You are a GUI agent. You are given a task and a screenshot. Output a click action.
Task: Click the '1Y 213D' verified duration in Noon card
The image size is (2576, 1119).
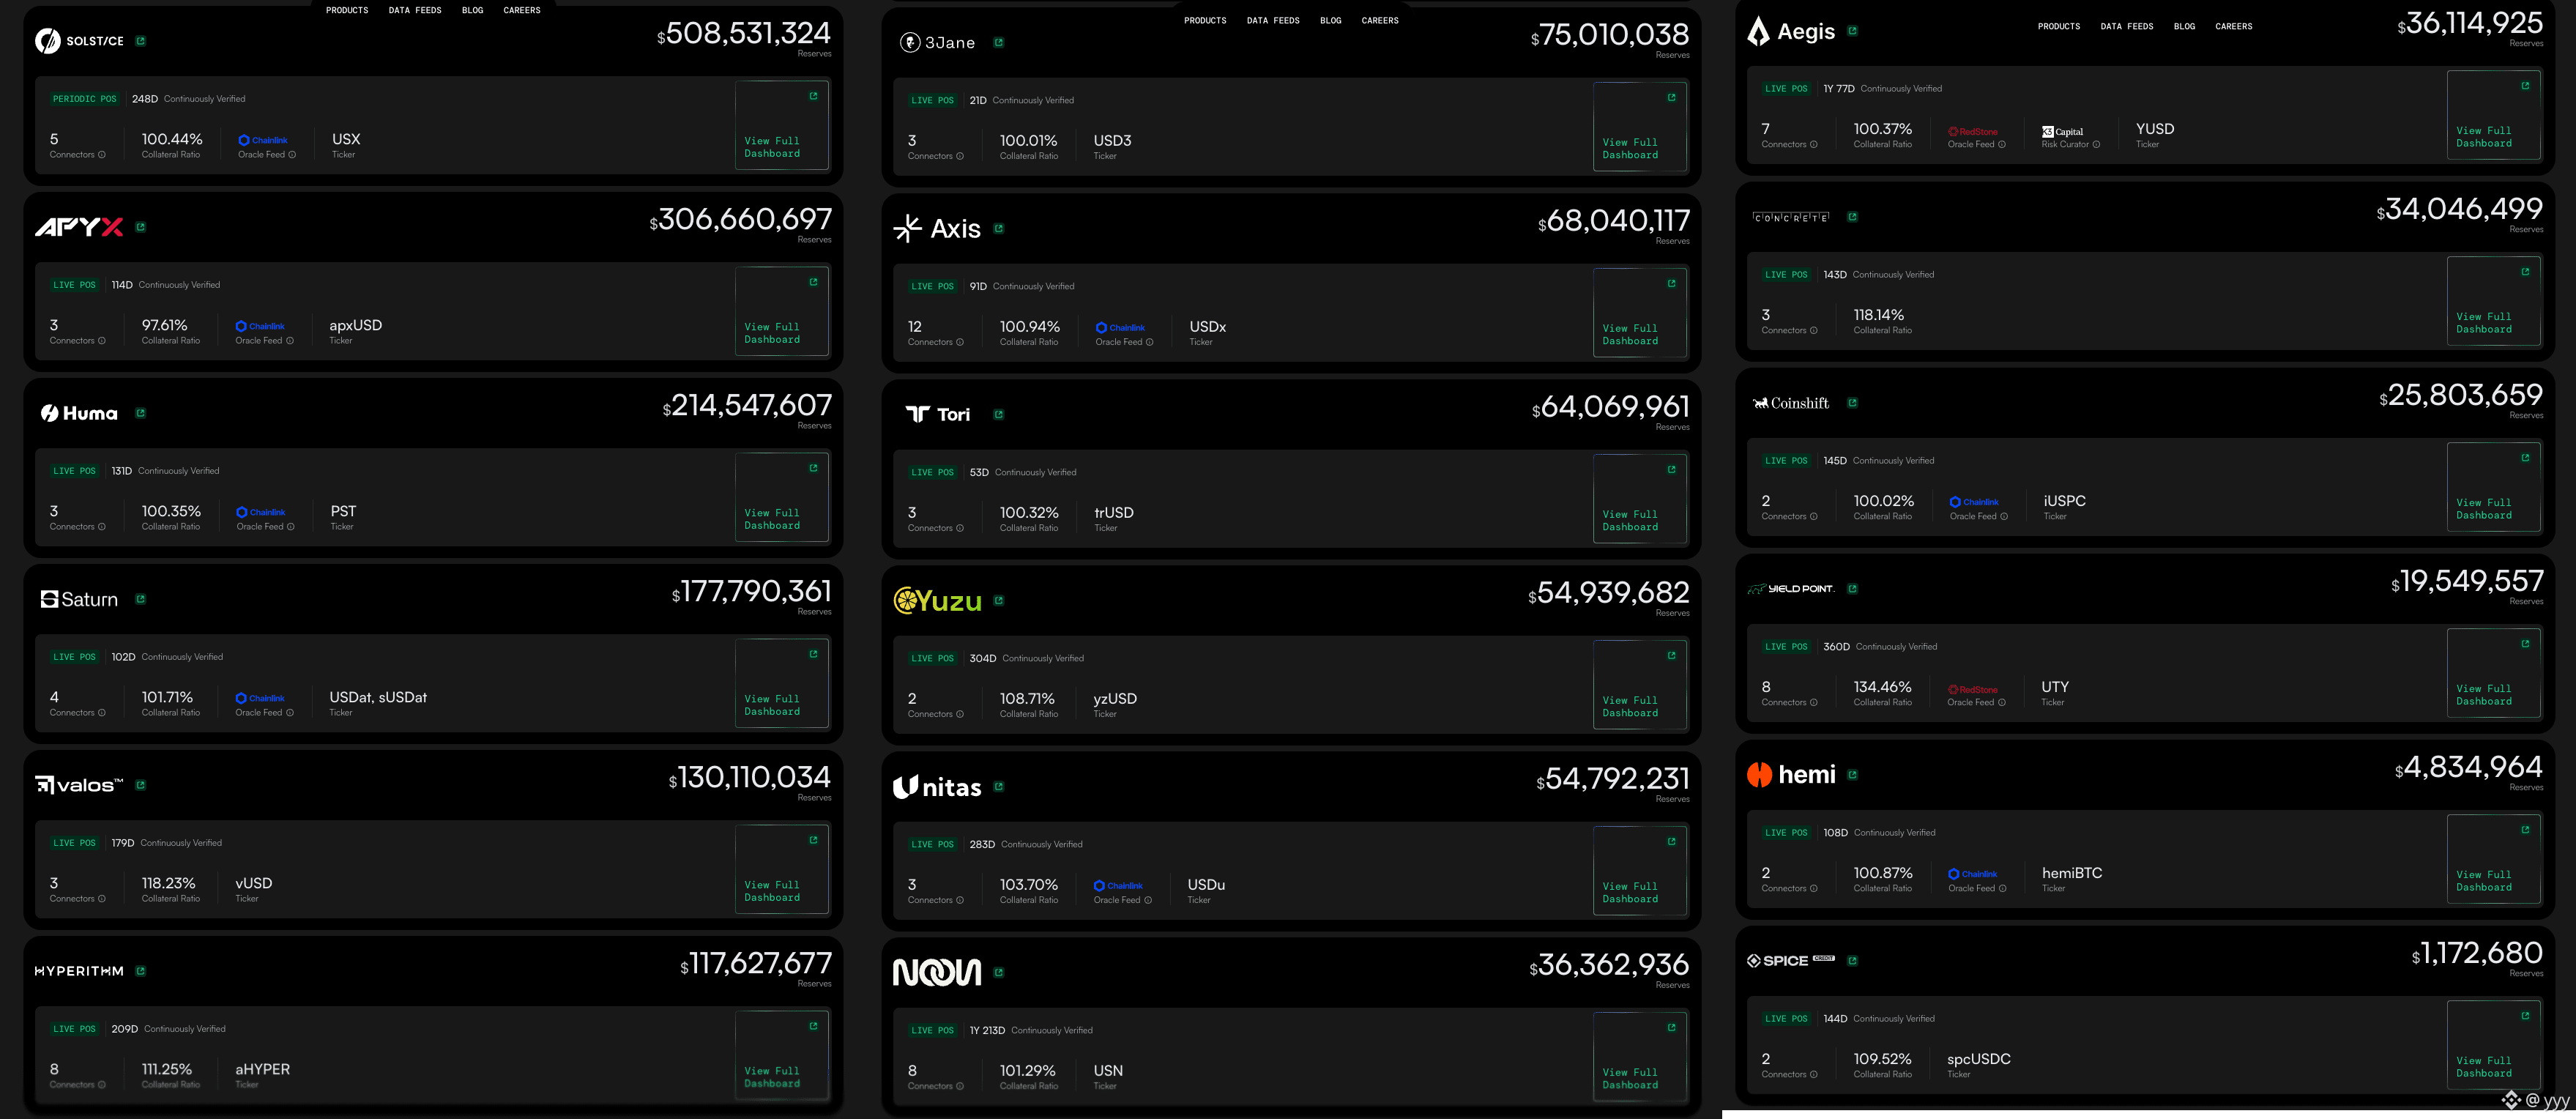coord(987,1031)
